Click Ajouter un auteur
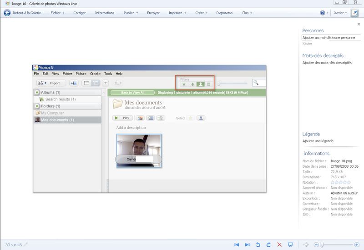The width and height of the screenshot is (364, 250). 344,193
